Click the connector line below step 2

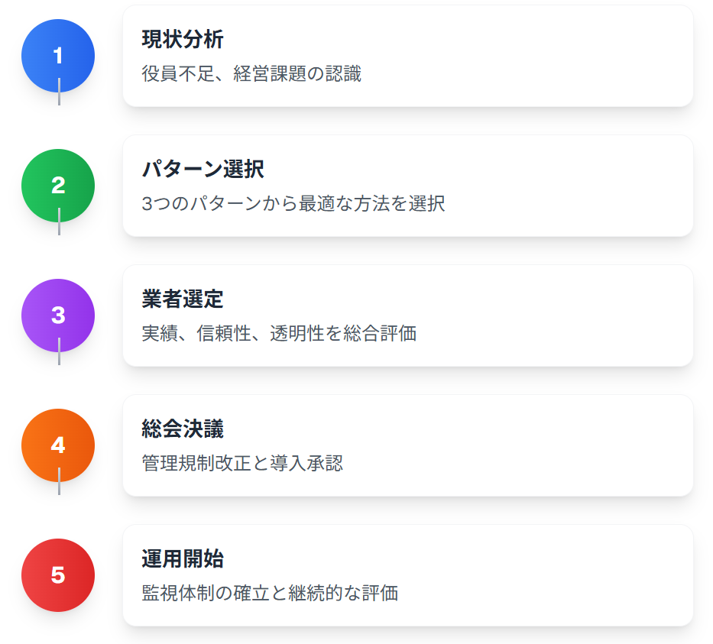[59, 222]
